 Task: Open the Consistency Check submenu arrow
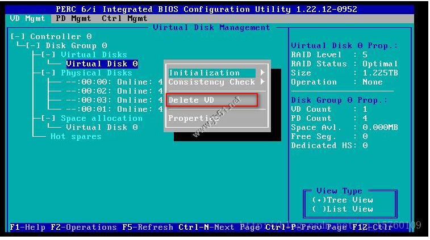[262, 82]
